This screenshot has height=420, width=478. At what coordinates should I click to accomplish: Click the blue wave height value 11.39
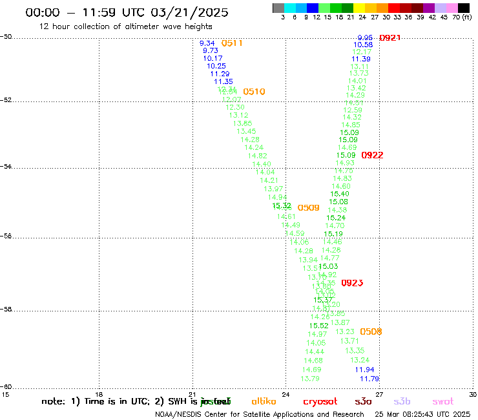click(x=361, y=59)
